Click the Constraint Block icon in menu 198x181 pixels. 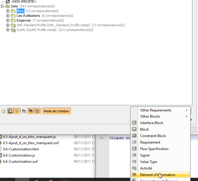tap(134, 136)
